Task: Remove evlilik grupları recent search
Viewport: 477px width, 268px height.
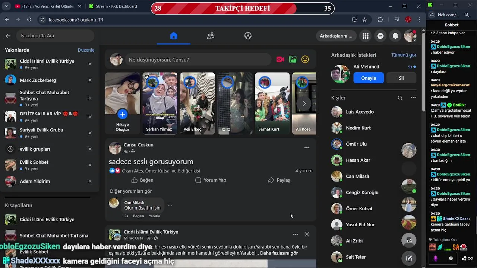Action: click(90, 149)
